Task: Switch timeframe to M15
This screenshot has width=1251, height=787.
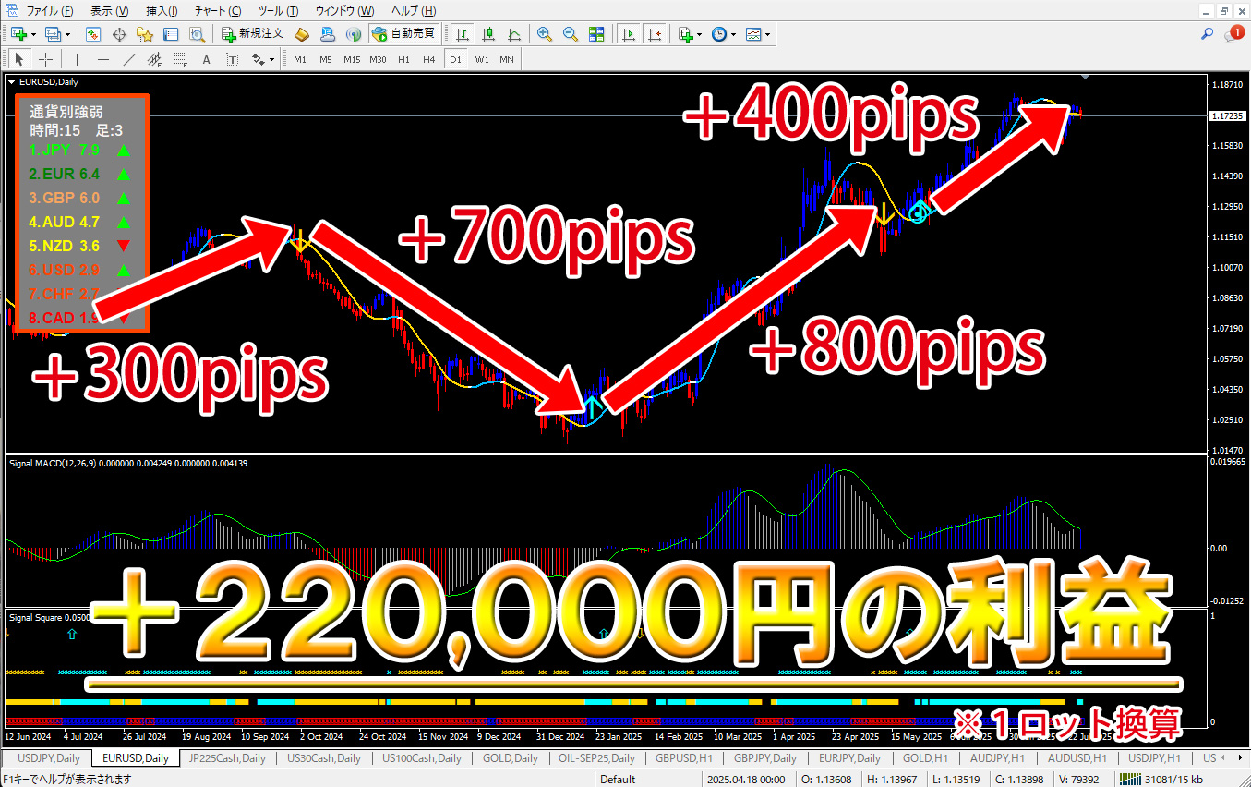Action: point(352,59)
